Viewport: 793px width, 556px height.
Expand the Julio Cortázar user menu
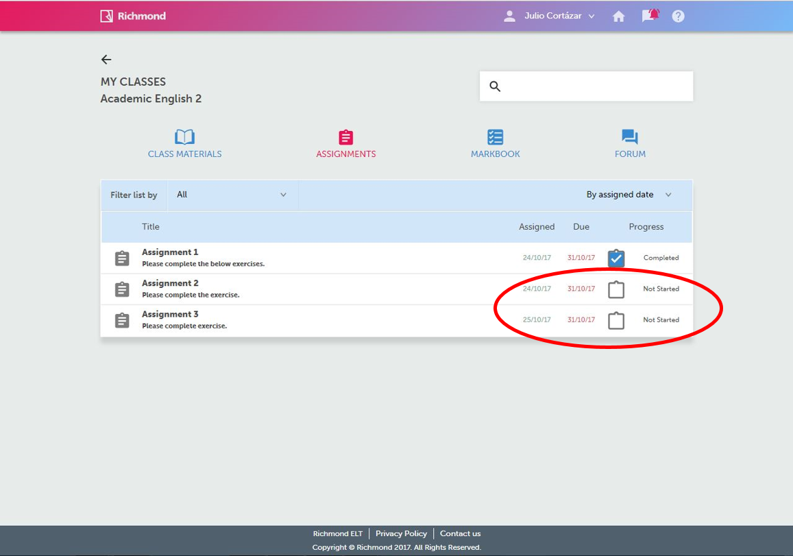coord(559,16)
